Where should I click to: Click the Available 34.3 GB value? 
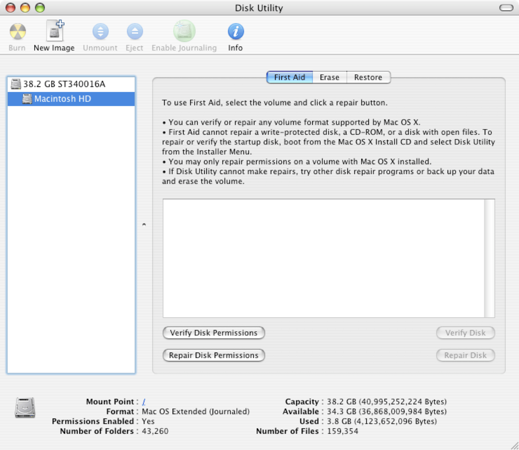tap(387, 411)
